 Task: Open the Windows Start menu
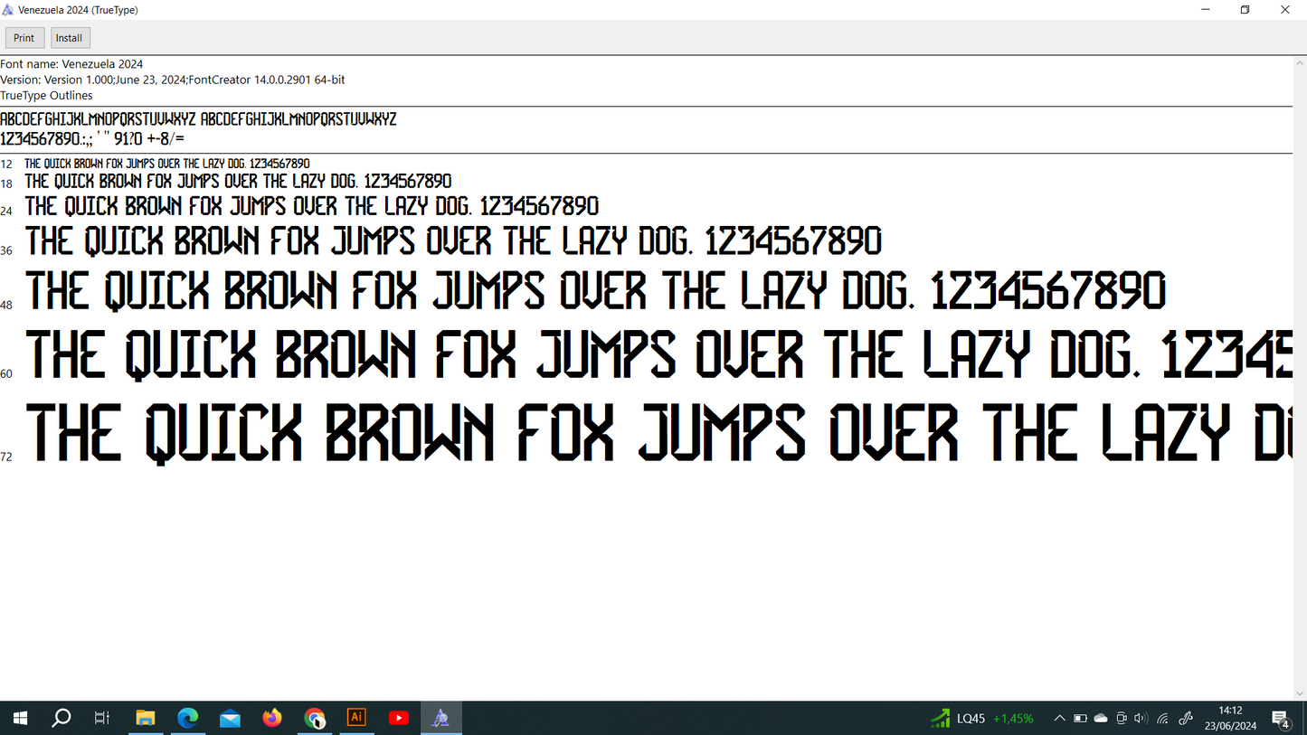click(20, 718)
